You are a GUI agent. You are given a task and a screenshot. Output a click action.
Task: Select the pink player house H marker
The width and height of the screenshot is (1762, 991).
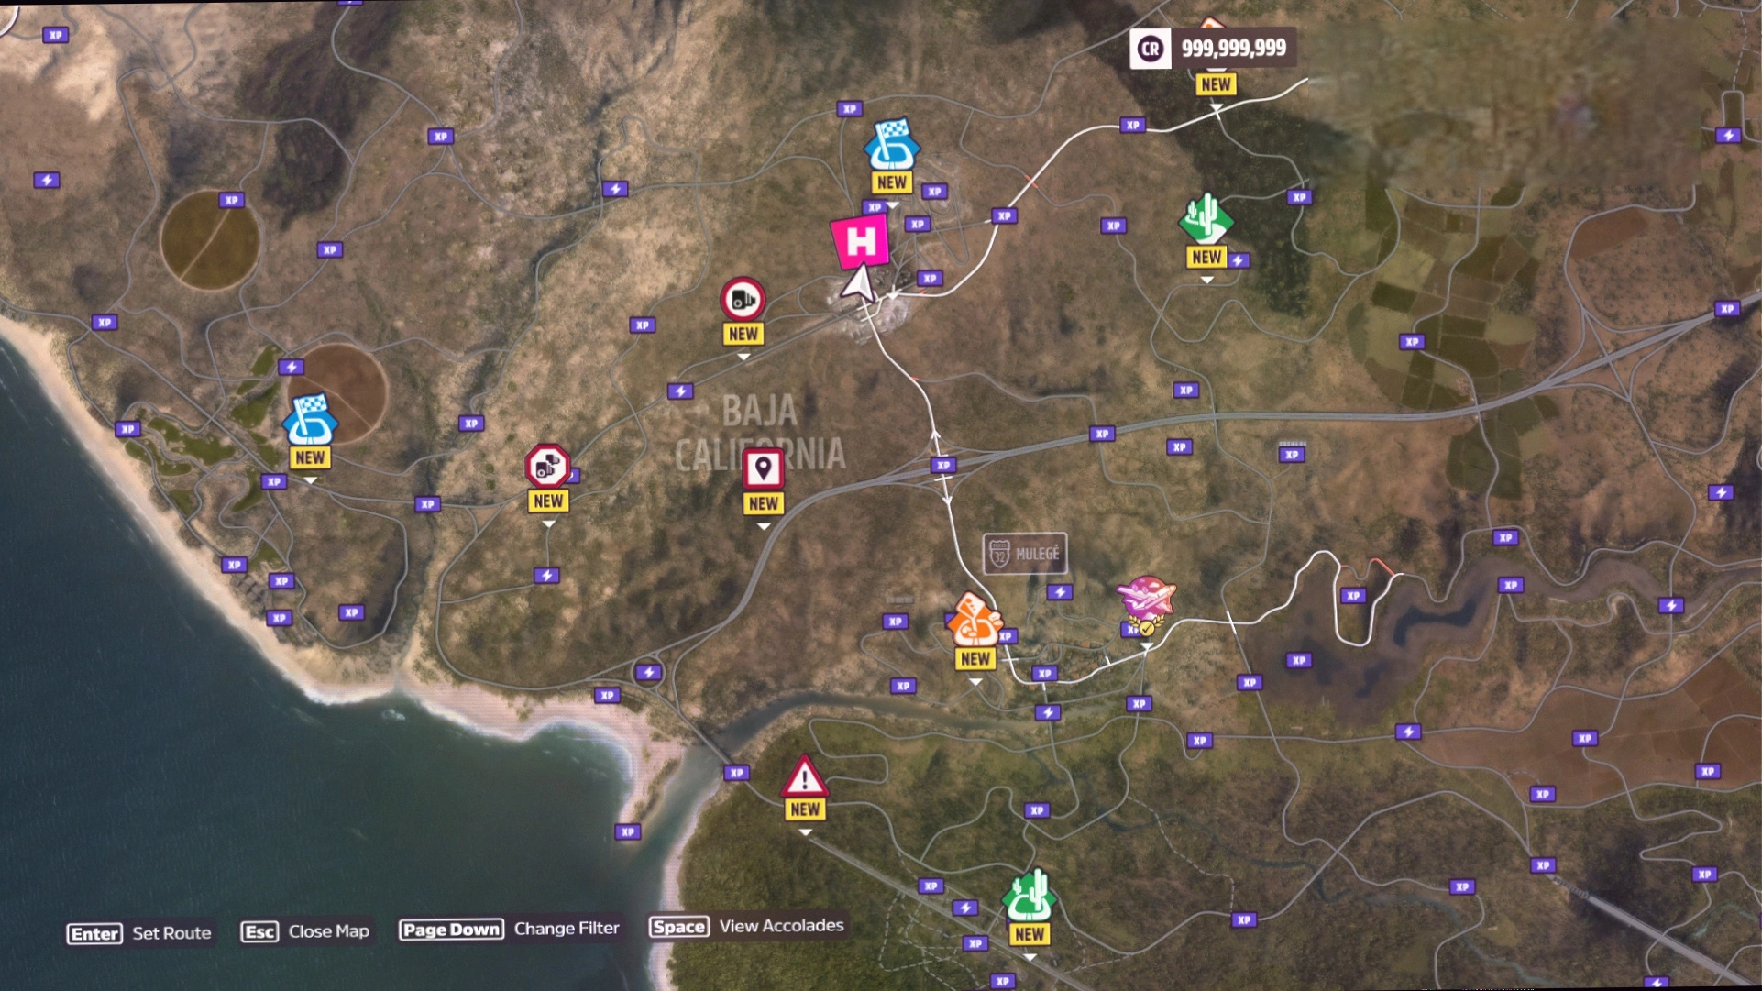(860, 241)
